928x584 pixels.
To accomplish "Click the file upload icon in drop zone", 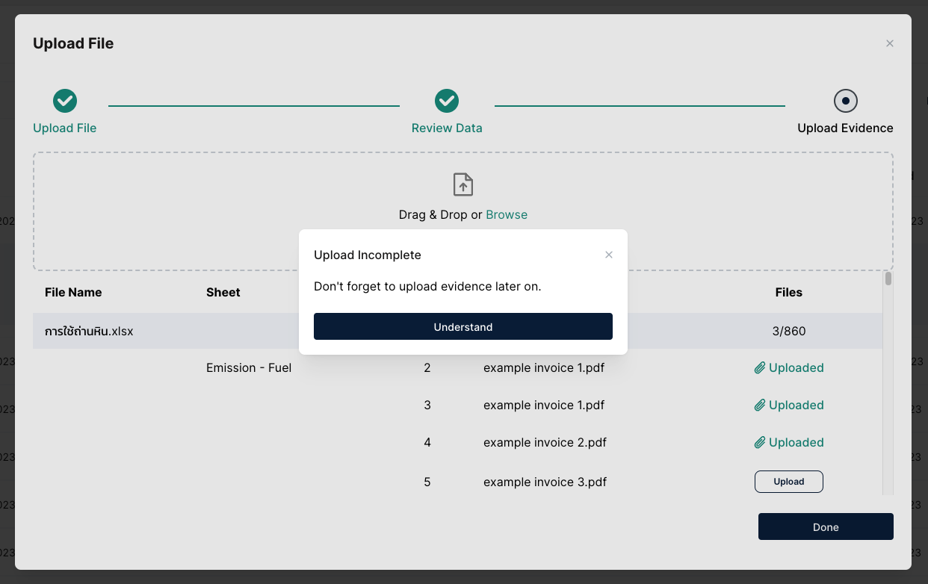I will click(463, 184).
